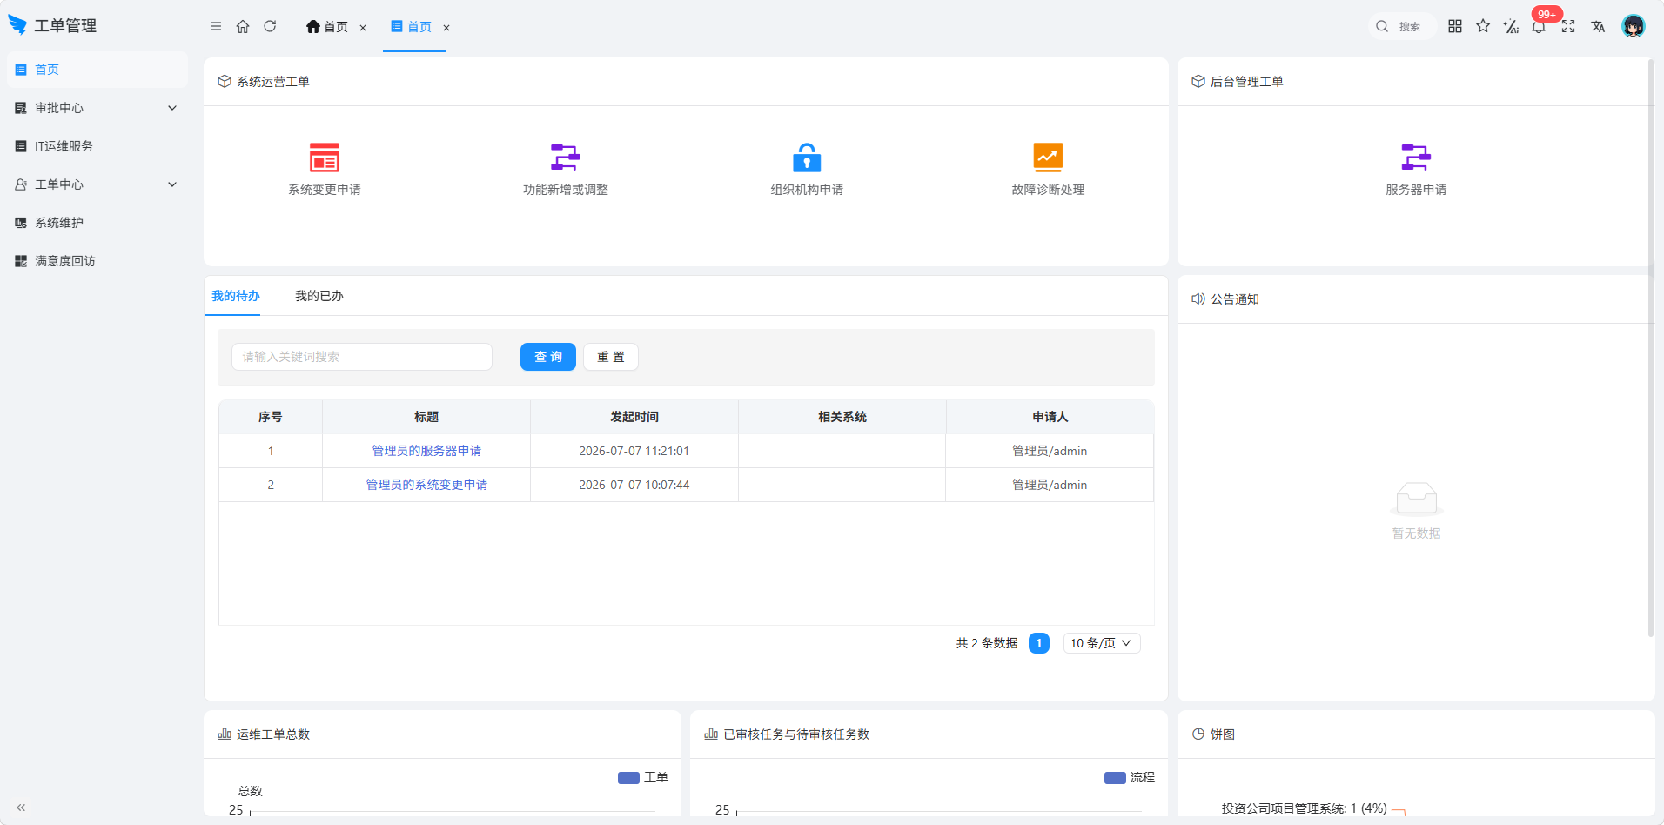Open the 10 条/页 page size dropdown

1102,643
